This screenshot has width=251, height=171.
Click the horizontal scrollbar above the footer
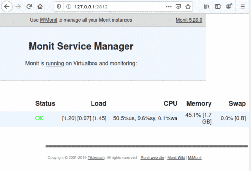[x=146, y=146]
